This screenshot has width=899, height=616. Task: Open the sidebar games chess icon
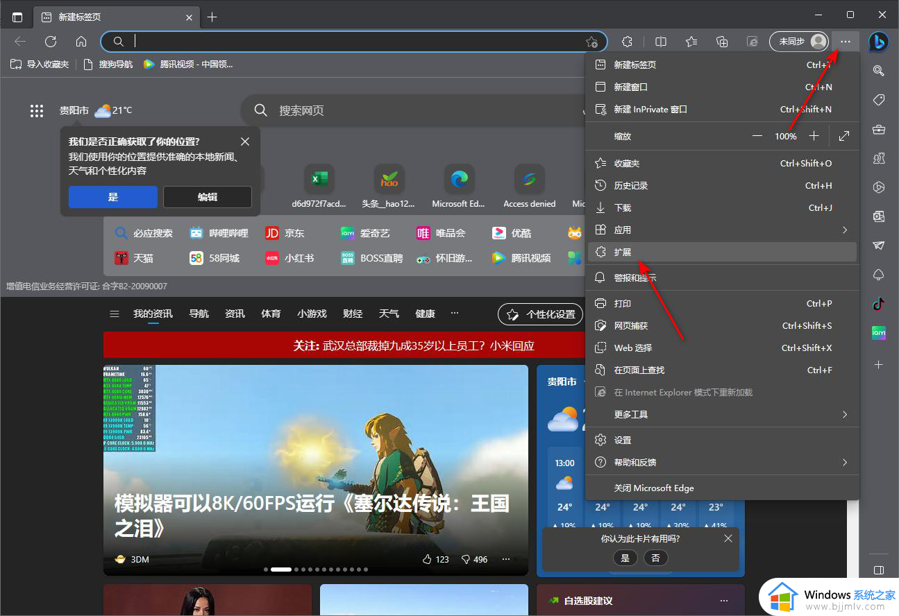pos(879,158)
